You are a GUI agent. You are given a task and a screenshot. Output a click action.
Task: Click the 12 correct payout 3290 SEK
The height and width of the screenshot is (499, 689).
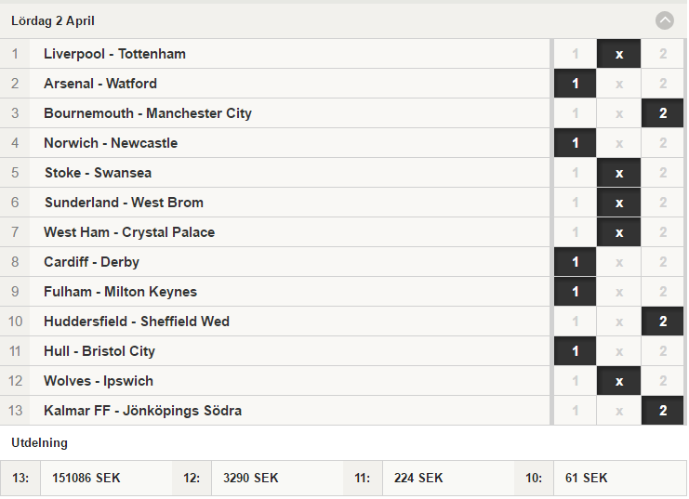pos(250,478)
